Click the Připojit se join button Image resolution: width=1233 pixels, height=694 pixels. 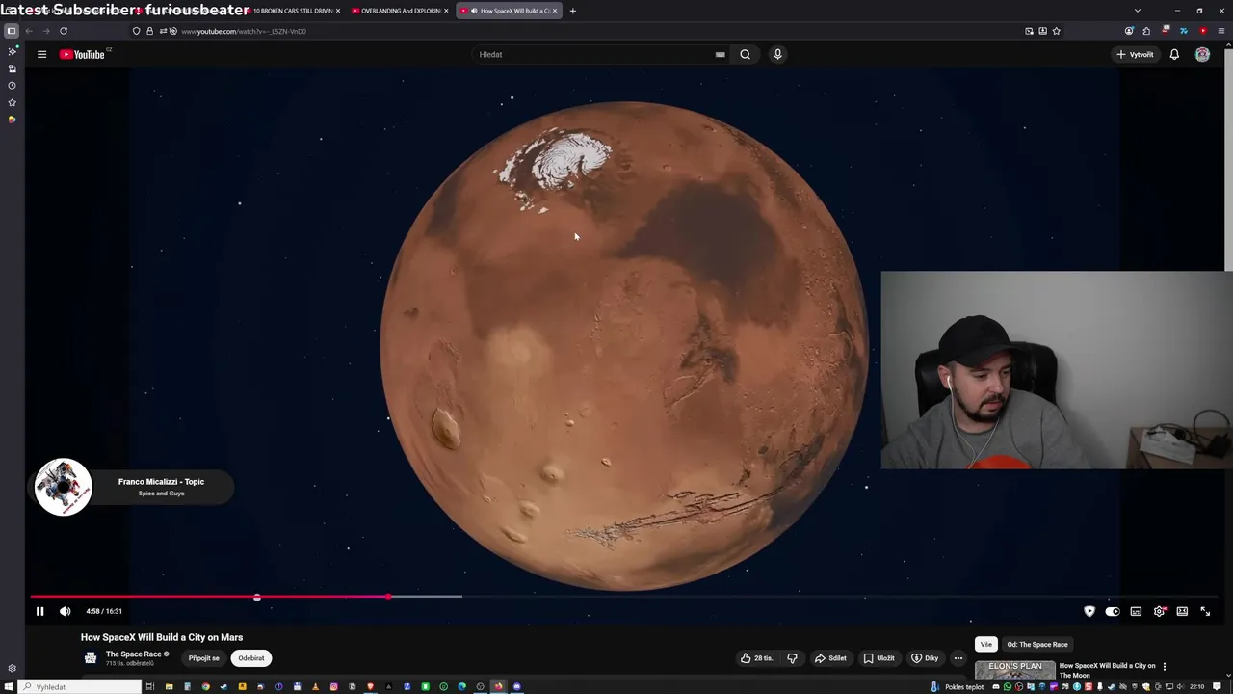203,658
